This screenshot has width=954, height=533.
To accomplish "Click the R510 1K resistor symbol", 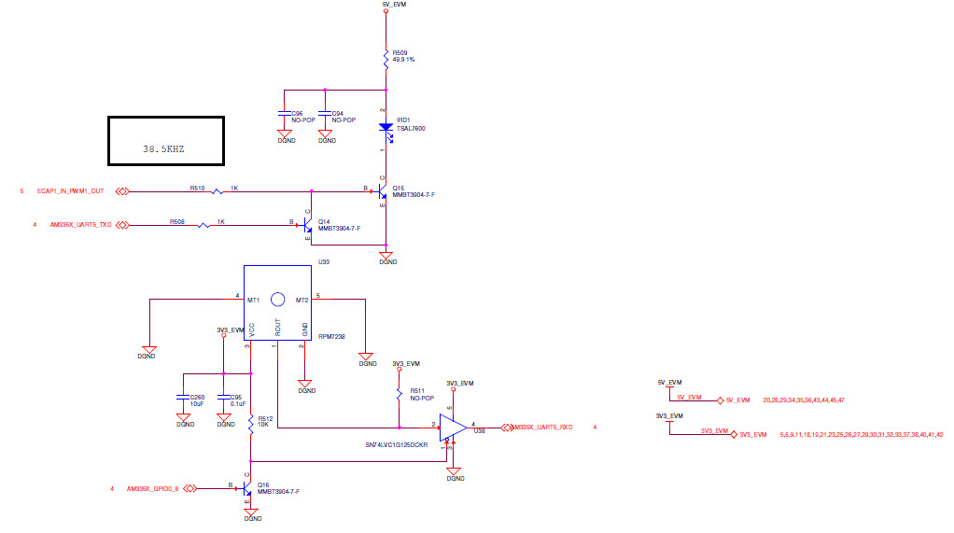I will pos(217,191).
